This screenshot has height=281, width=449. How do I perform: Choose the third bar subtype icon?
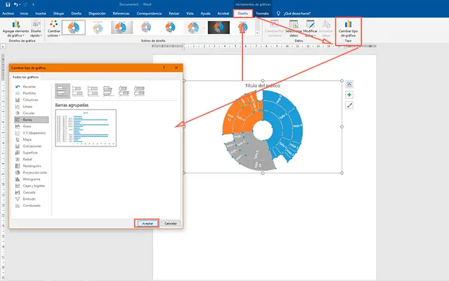93,91
